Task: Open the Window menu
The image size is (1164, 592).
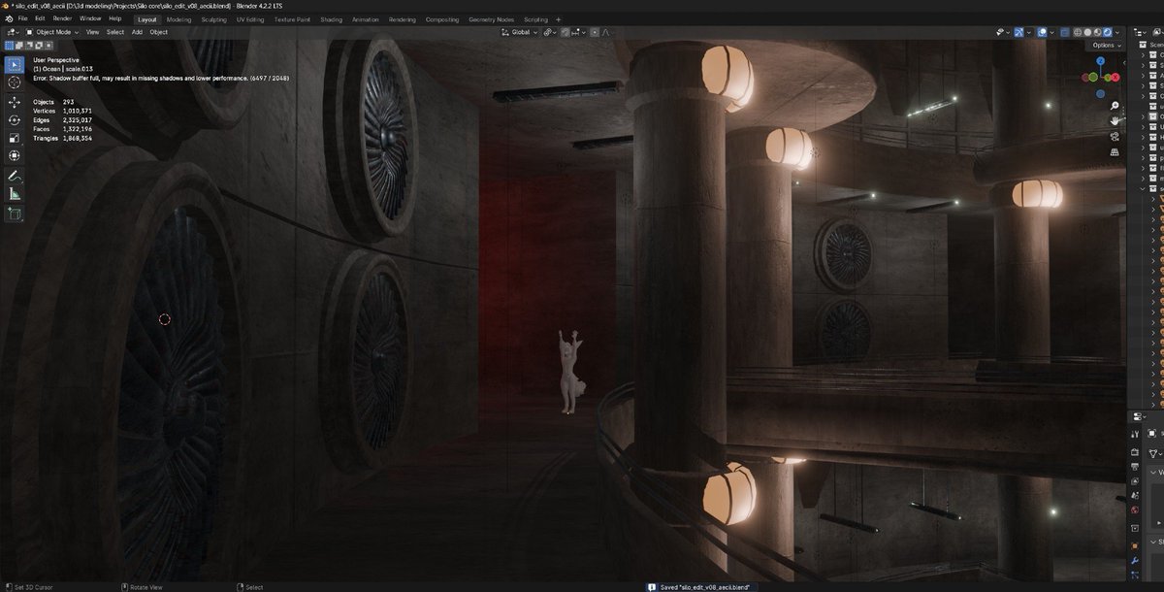Action: coord(90,18)
